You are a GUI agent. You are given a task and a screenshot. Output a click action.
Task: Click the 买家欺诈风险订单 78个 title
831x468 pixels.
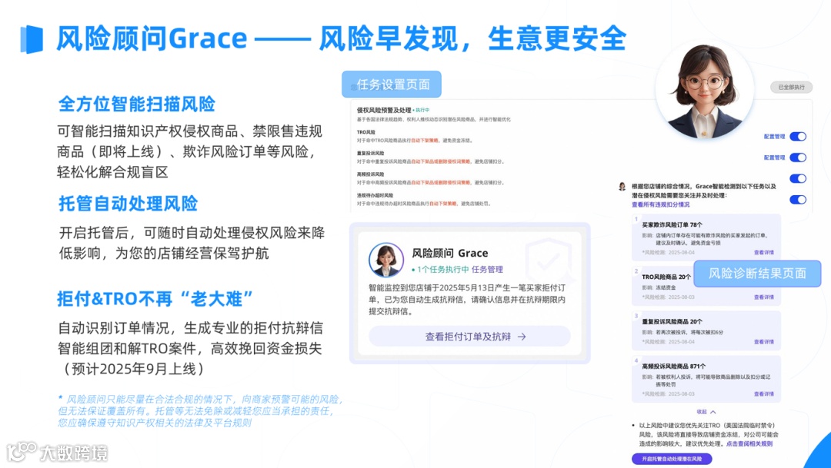click(672, 224)
